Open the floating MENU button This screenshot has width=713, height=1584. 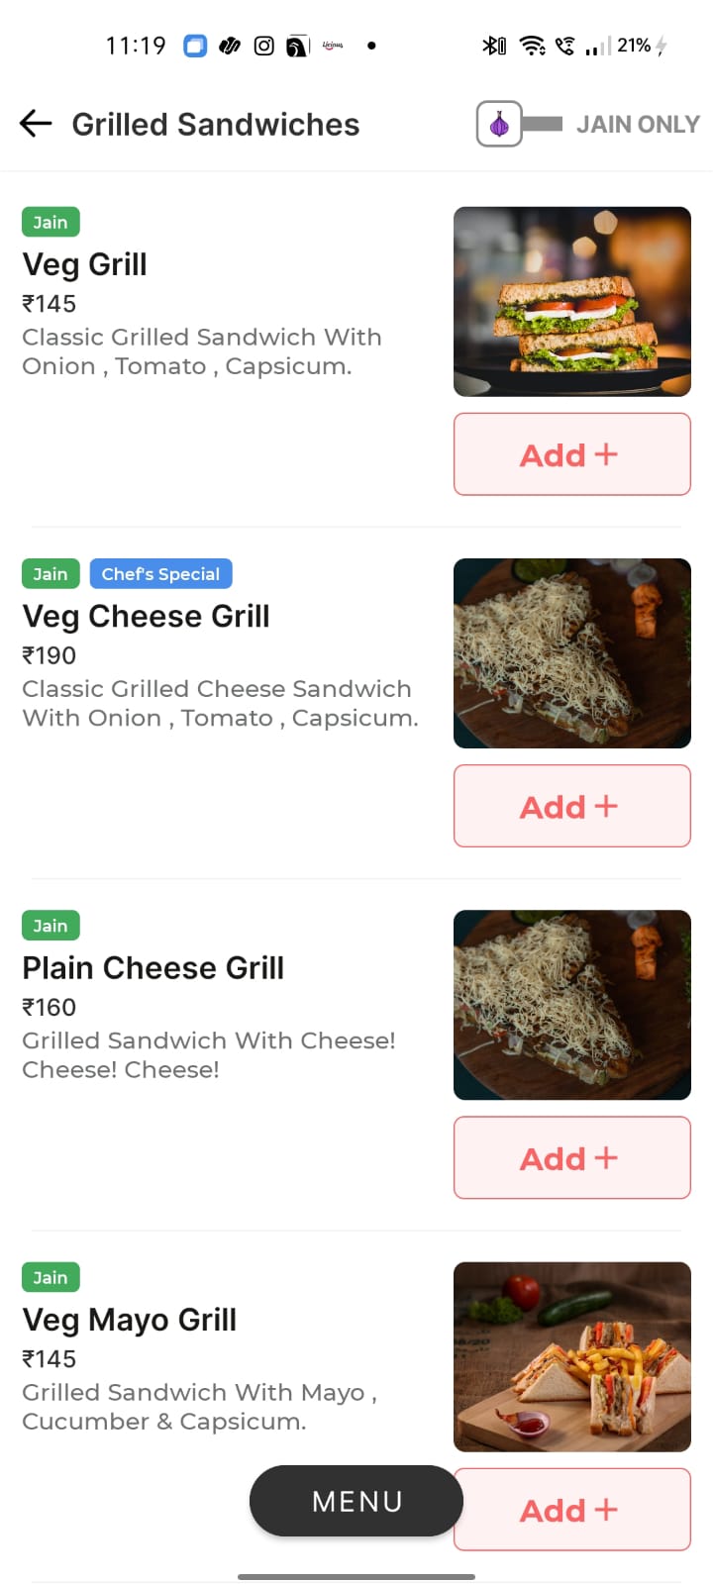(x=356, y=1501)
